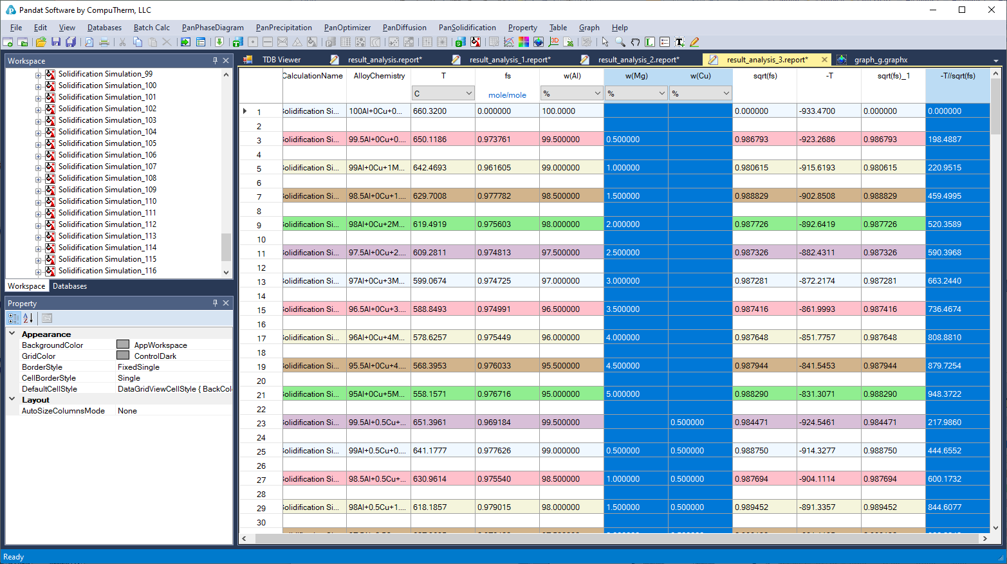The width and height of the screenshot is (1007, 564).
Task: Toggle categorized view in Property panel
Action: pos(14,318)
